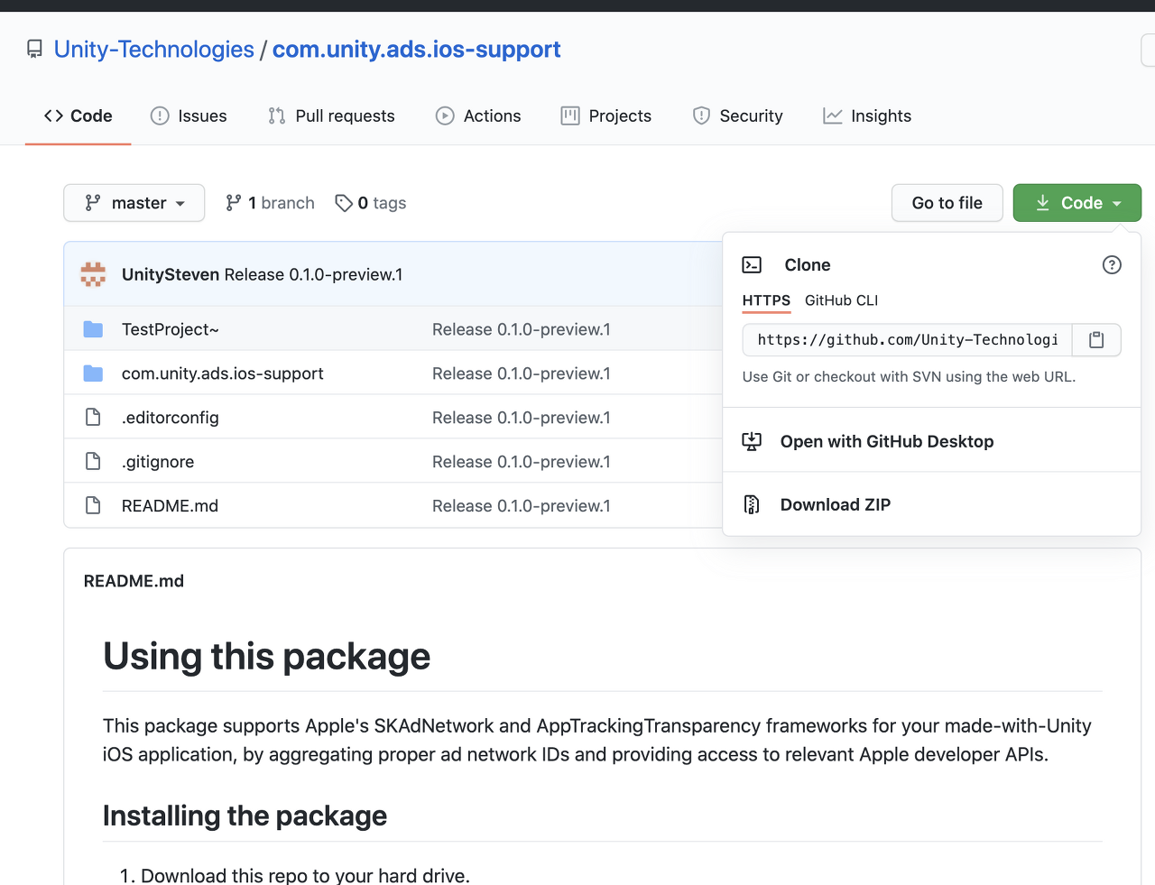Click the Using this package heading
1155x885 pixels.
(x=266, y=656)
